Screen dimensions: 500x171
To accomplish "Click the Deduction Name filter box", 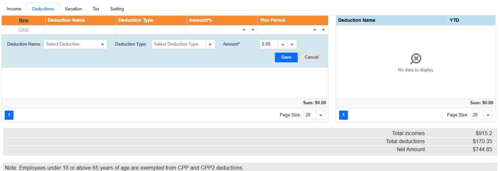I will 81,30.
